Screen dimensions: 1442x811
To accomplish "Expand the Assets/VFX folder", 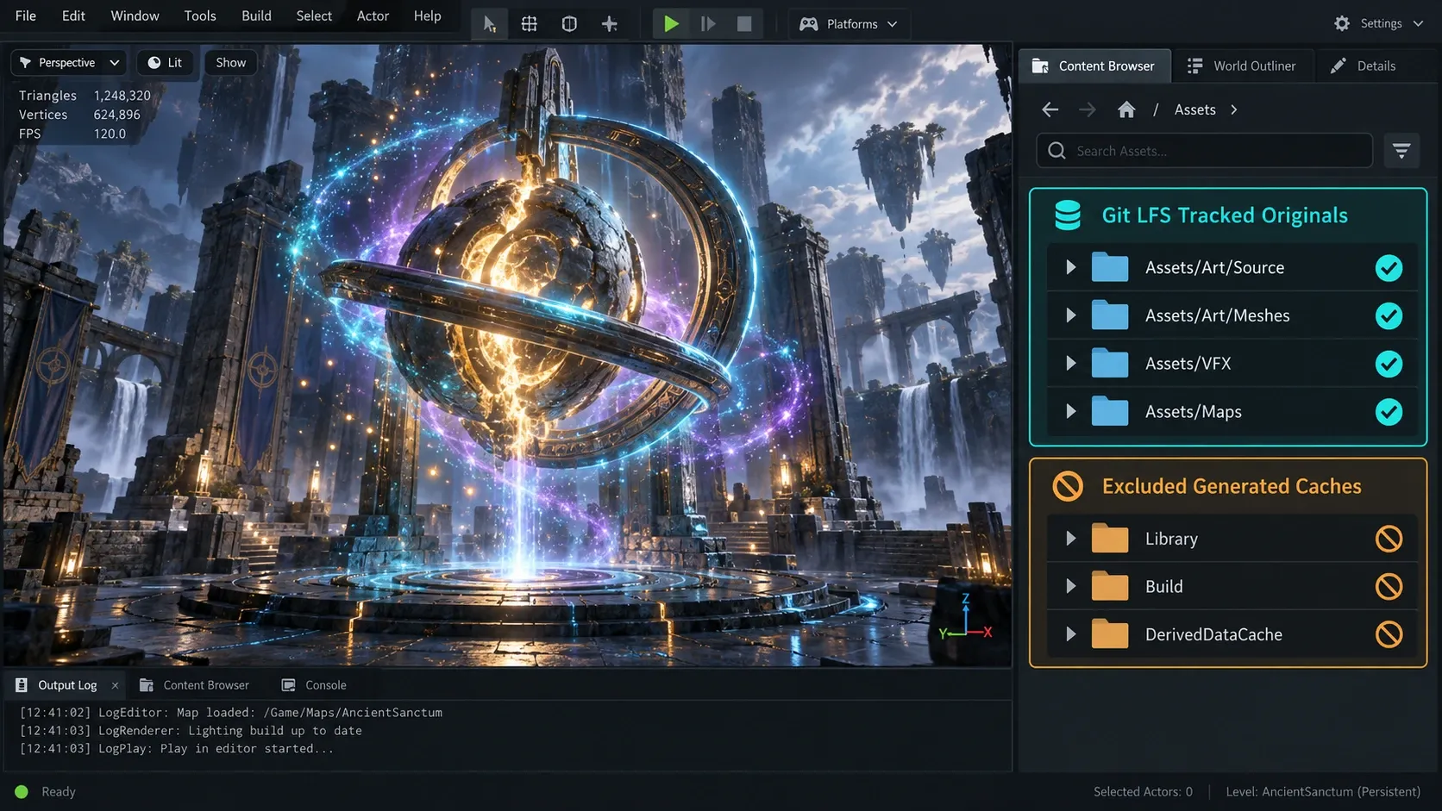I will click(x=1070, y=364).
